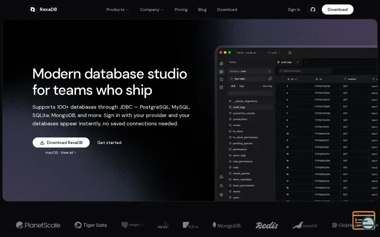Select the invites table
Viewport: 380px width, 237px height.
pos(237,125)
